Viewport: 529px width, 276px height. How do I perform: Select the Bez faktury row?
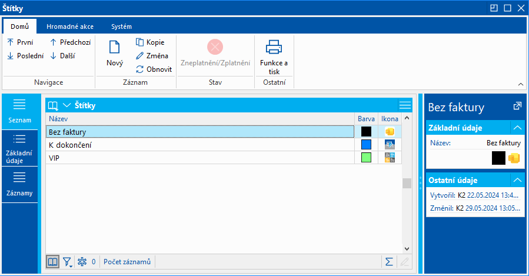[199, 132]
